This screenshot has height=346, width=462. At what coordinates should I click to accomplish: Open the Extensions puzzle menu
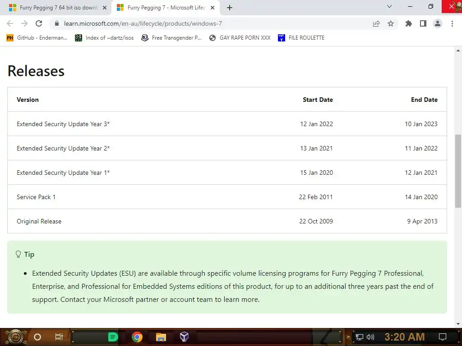[409, 23]
